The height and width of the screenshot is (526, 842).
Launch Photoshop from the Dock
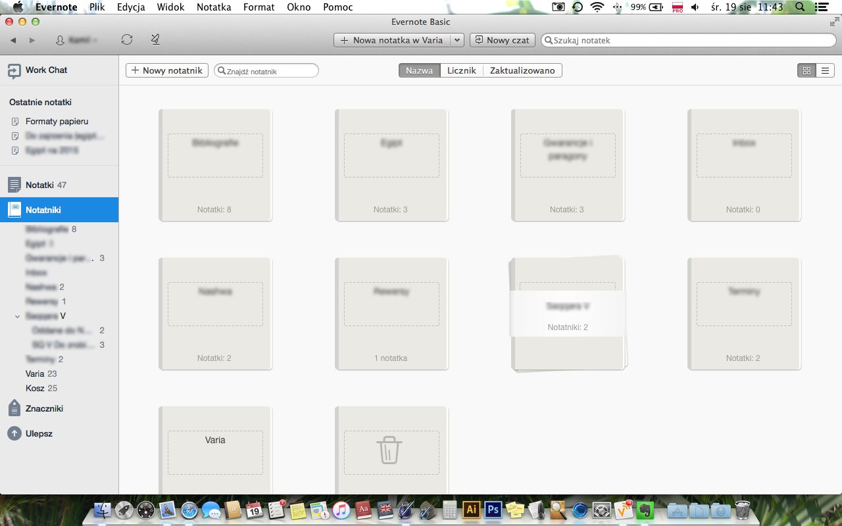493,510
